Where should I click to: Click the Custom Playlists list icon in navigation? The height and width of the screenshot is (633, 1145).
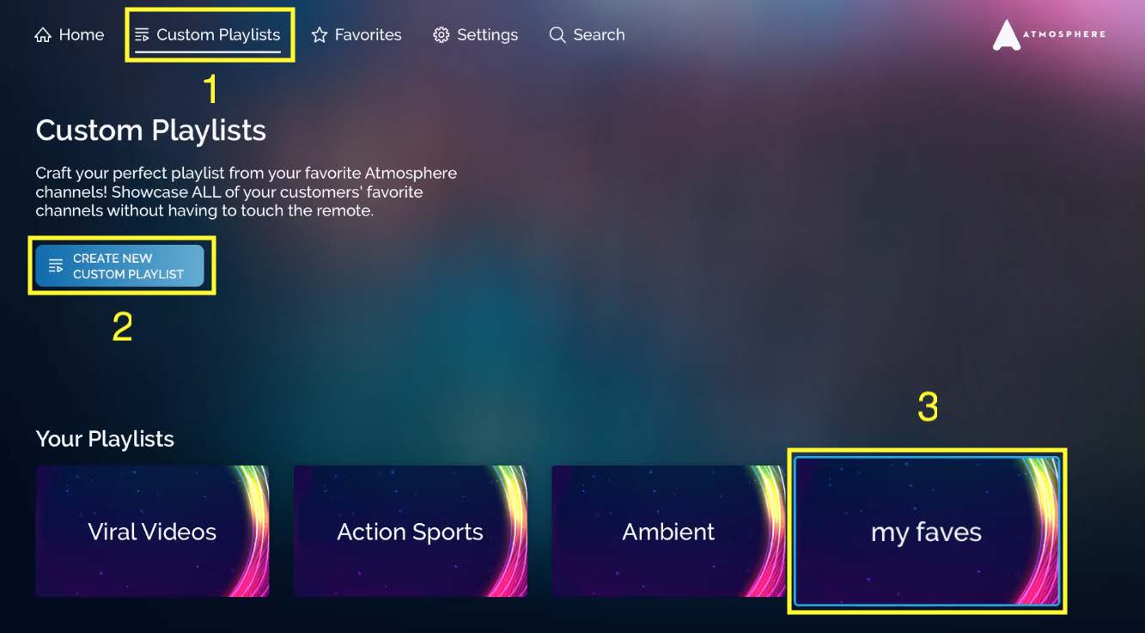pyautogui.click(x=143, y=35)
